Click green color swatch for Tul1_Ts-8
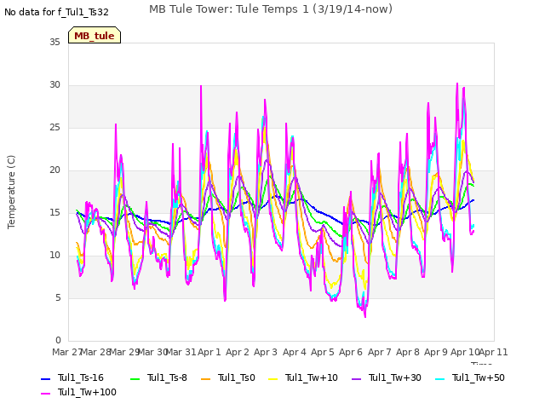 pyautogui.click(x=135, y=378)
